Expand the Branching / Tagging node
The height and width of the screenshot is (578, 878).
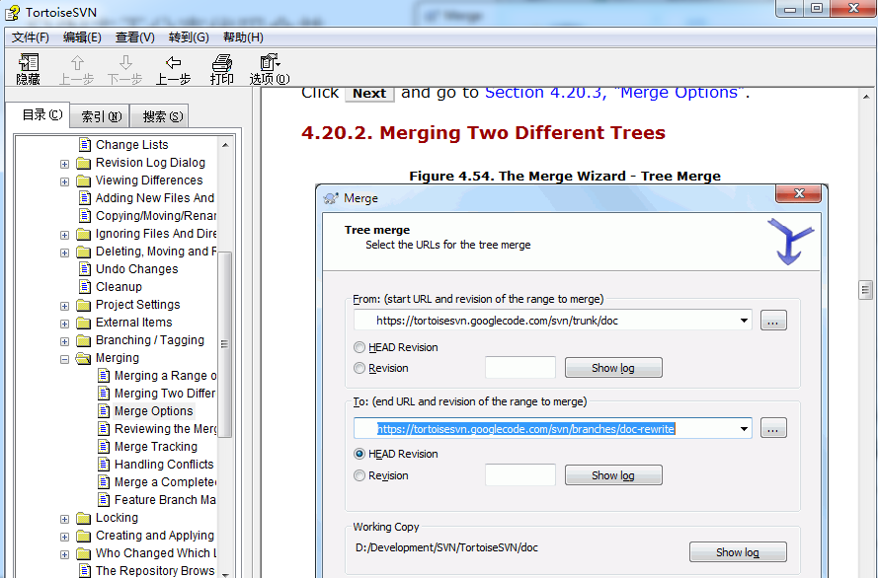[64, 341]
